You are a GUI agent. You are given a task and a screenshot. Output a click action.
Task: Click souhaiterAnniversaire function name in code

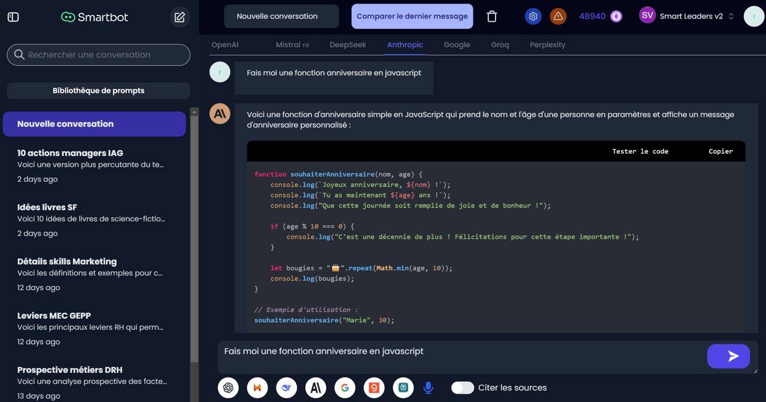pyautogui.click(x=332, y=174)
